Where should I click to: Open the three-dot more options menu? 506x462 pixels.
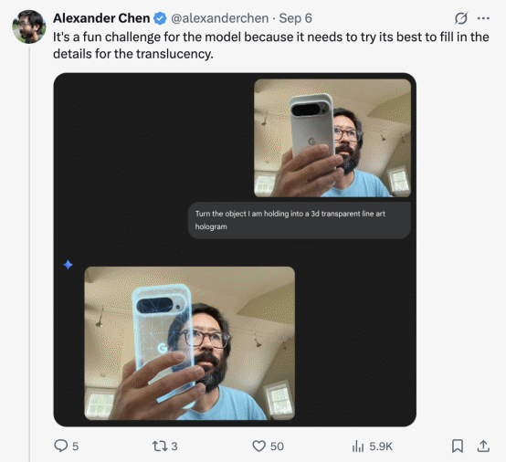483,18
